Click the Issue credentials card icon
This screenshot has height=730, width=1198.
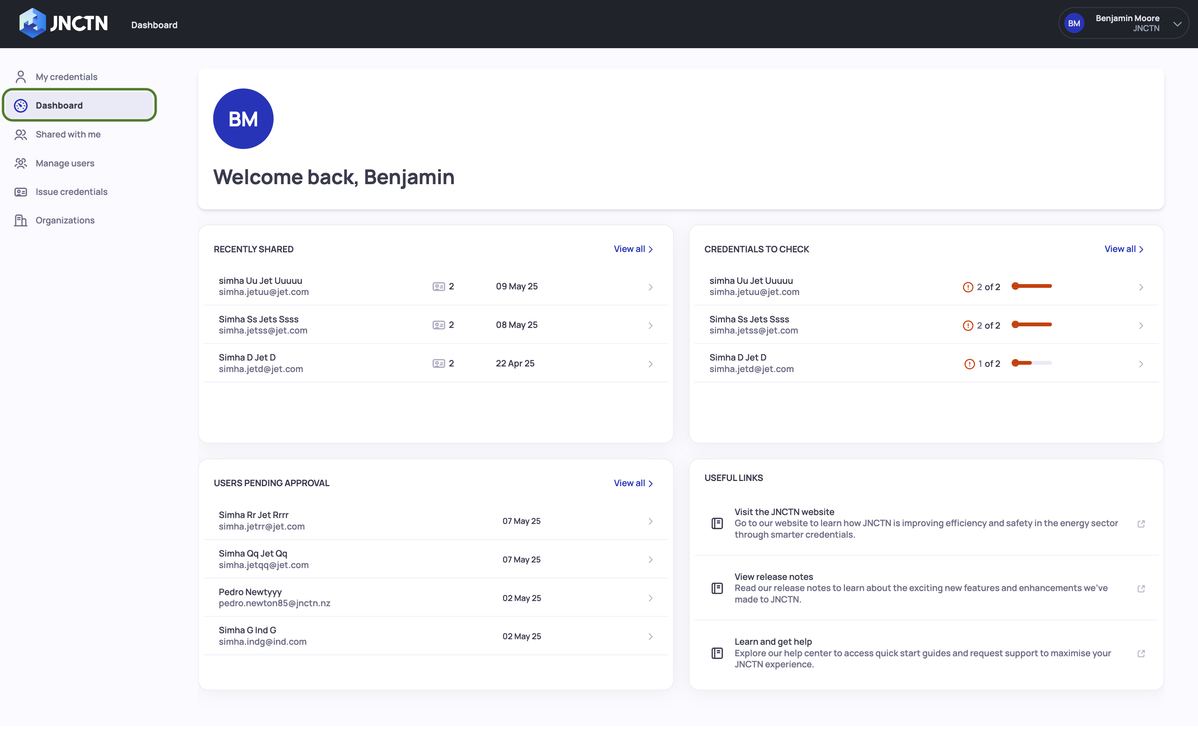pos(20,192)
